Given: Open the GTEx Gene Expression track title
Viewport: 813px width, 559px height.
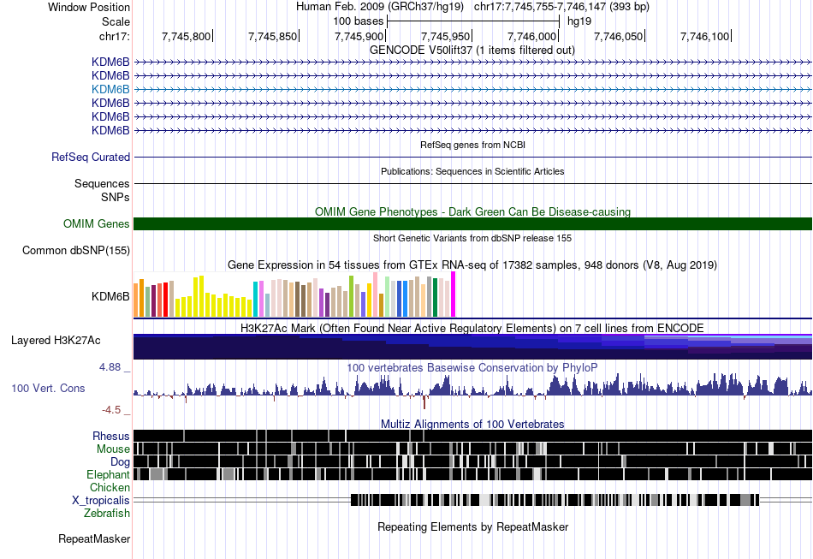Looking at the screenshot, I should 472,265.
